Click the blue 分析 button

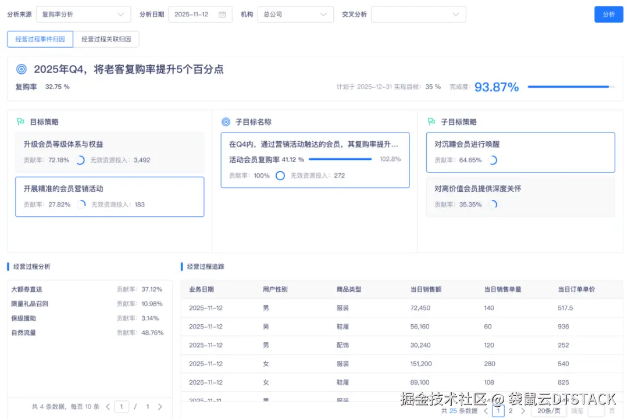click(x=608, y=15)
